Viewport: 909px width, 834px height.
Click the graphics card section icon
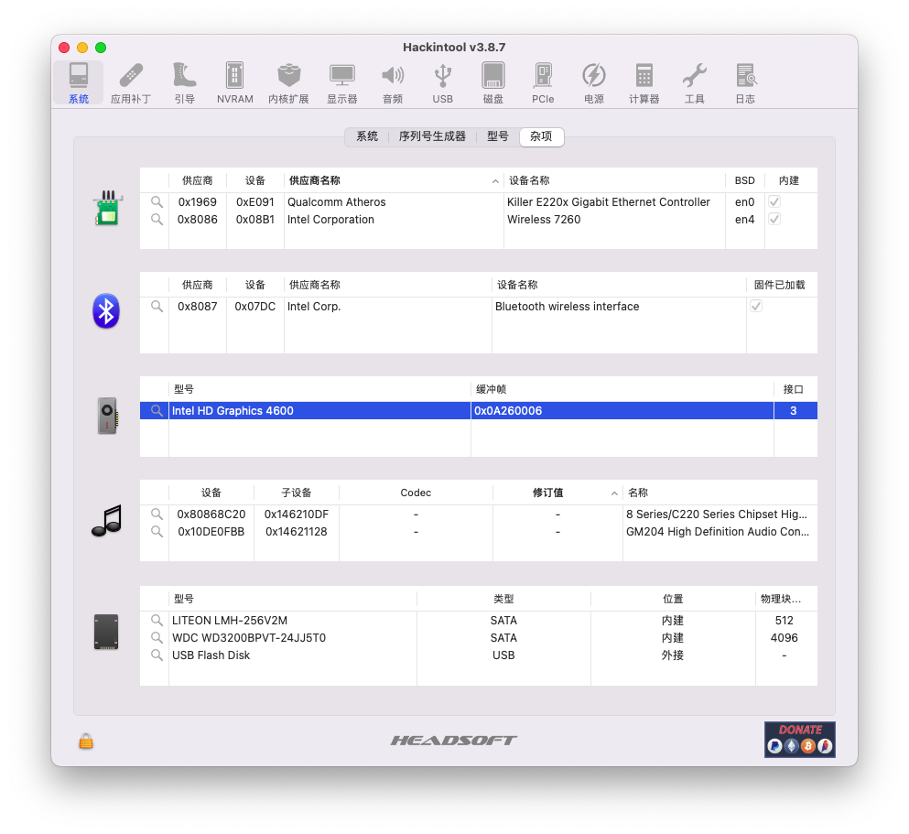click(x=108, y=416)
